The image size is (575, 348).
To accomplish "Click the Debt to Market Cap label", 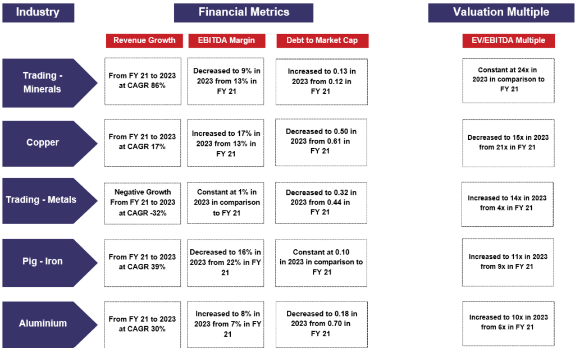I will (322, 40).
